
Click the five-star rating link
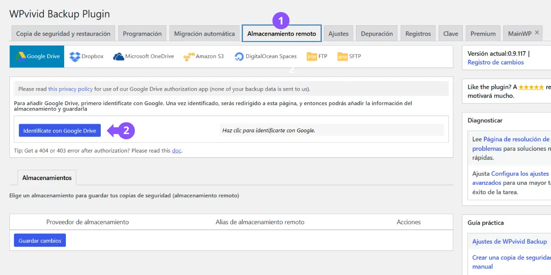tap(531, 87)
